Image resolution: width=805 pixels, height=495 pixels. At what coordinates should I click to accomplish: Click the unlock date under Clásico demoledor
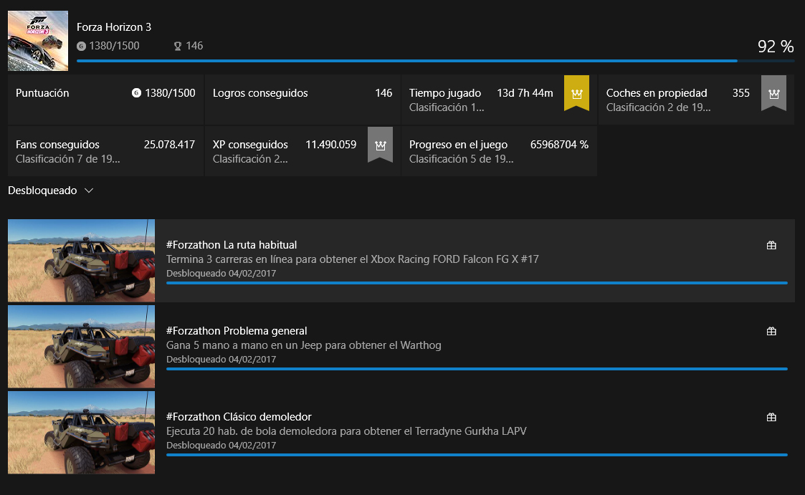[222, 446]
